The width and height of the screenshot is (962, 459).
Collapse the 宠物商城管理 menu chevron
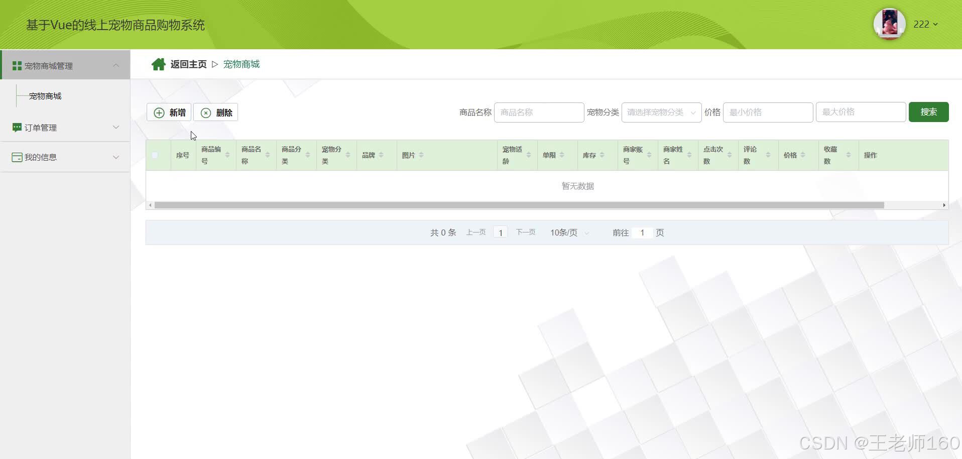click(116, 66)
